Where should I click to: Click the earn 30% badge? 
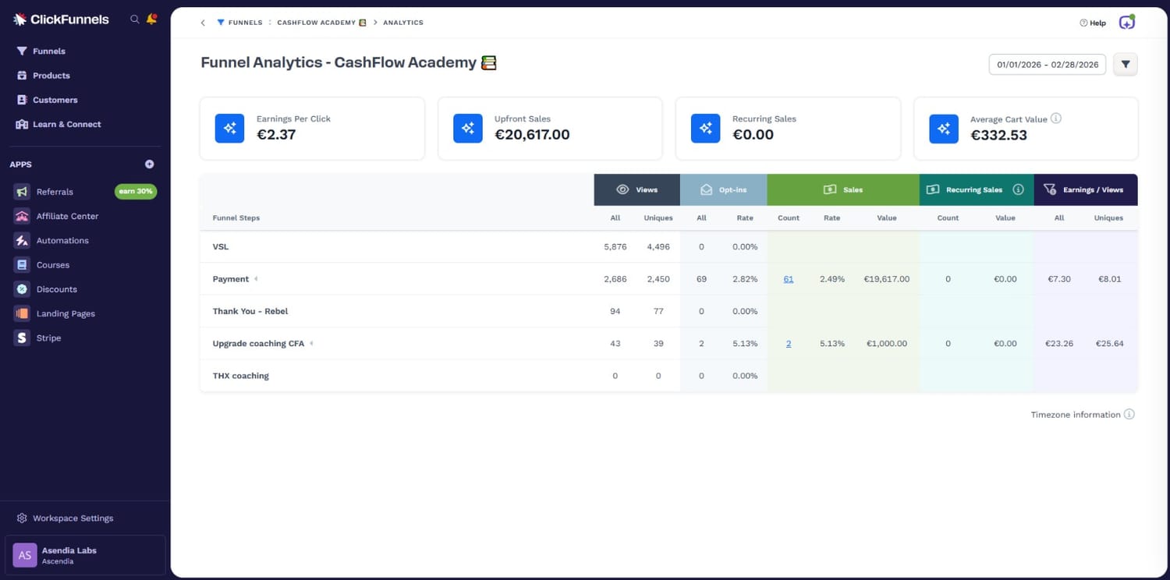click(136, 192)
